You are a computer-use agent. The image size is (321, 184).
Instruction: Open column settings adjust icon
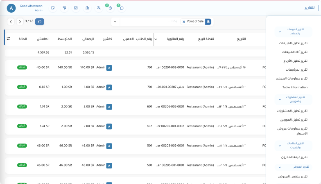9,38
